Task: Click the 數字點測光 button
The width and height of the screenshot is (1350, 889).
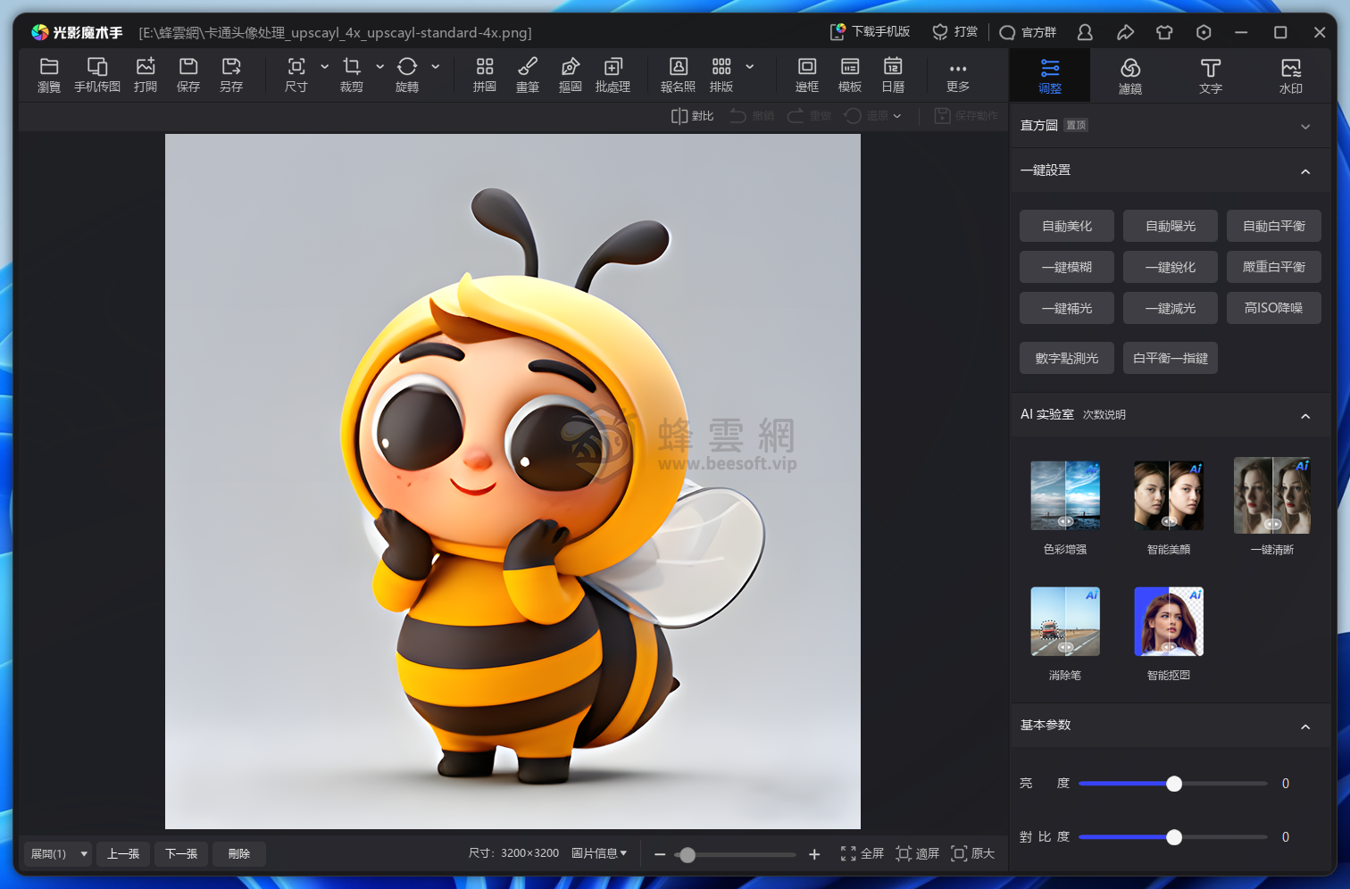Action: [x=1067, y=358]
